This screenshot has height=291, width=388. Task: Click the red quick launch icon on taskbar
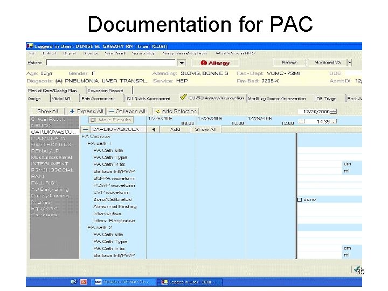pos(84,282)
